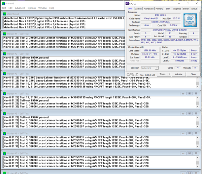Close the Worker #4 child window
Viewport: 202px width, 174px height.
[196, 94]
